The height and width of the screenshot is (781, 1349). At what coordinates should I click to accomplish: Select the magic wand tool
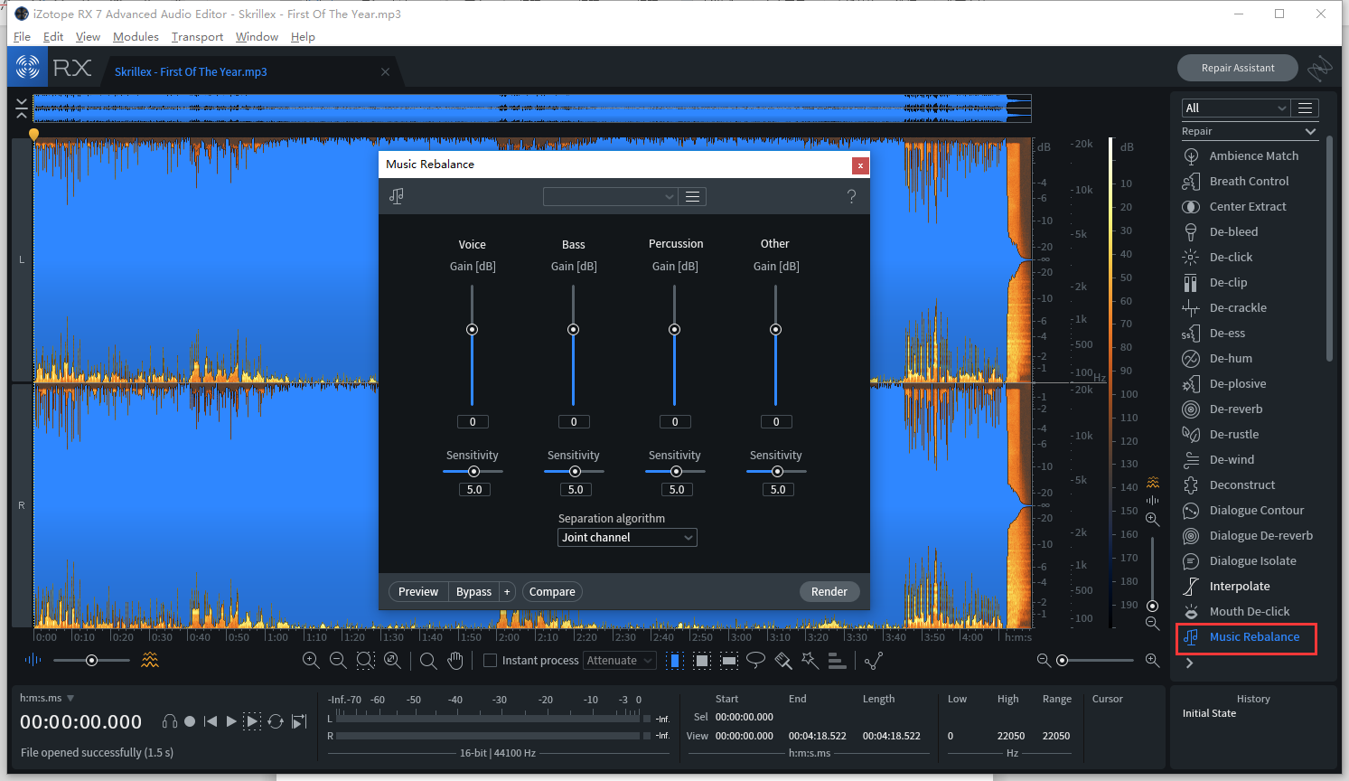(x=810, y=661)
